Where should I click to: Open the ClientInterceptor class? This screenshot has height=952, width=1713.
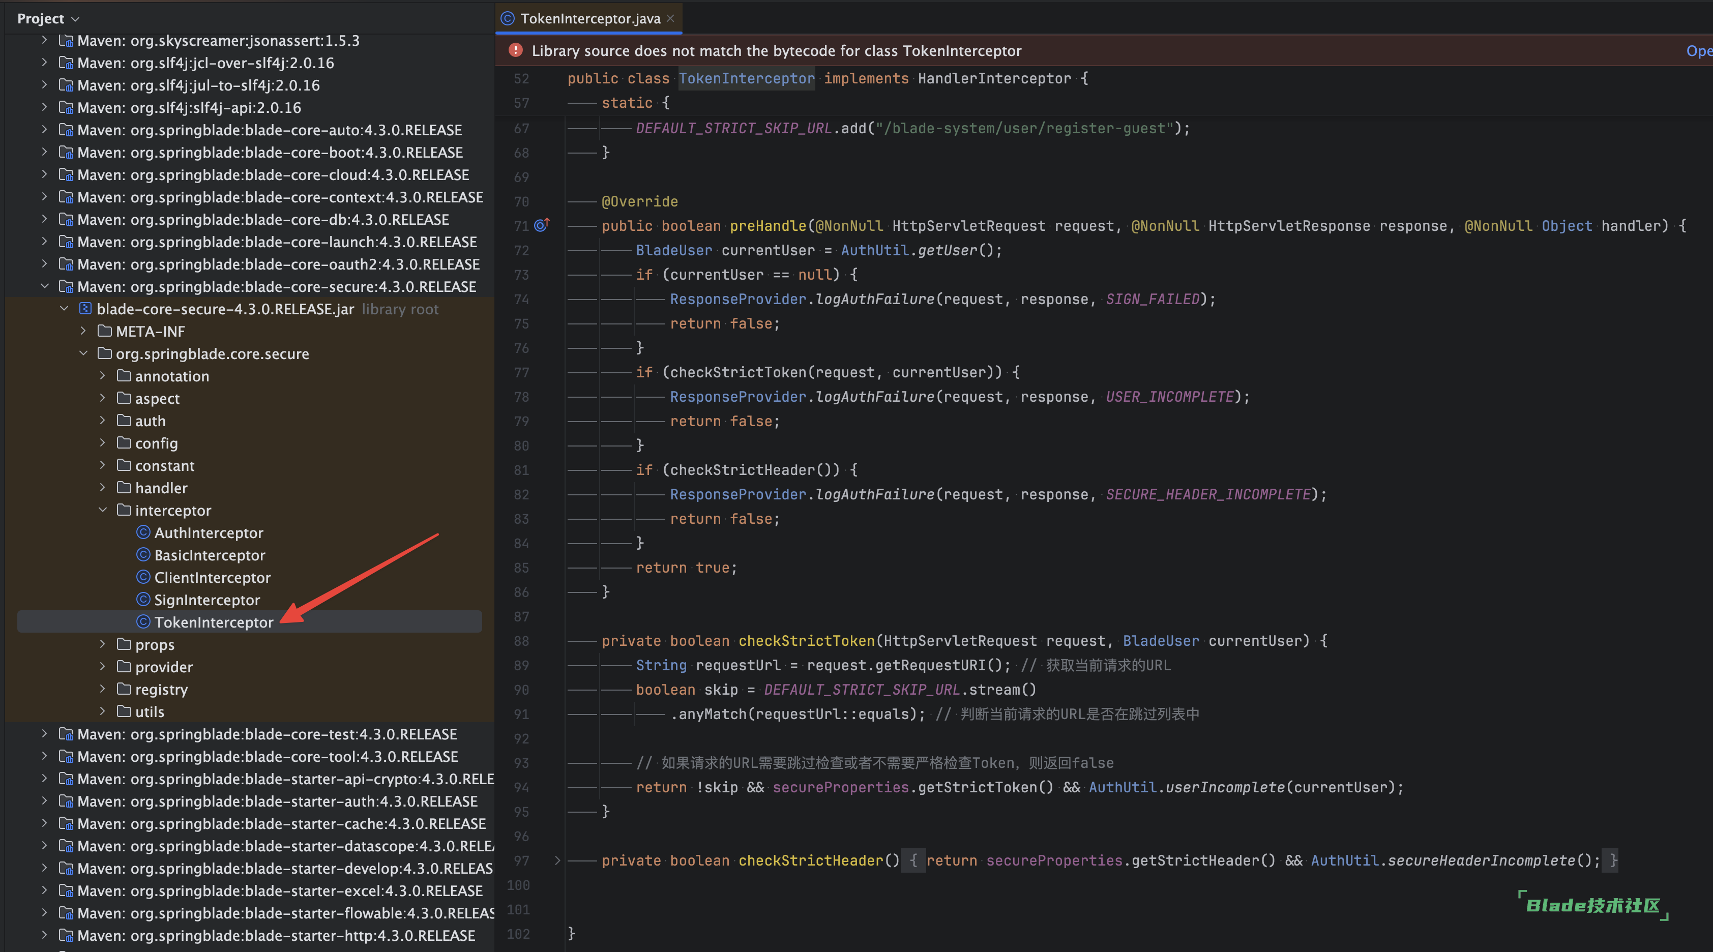tap(212, 578)
